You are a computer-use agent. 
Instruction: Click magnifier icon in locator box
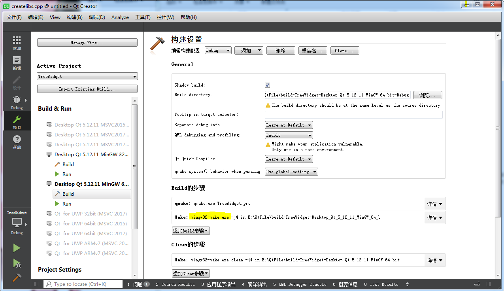click(x=49, y=284)
